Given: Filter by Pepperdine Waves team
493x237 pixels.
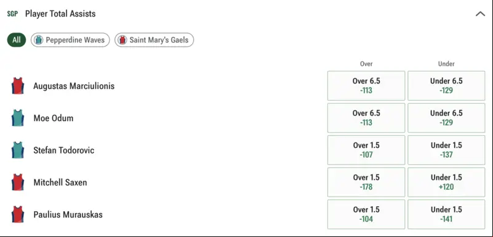Looking at the screenshot, I should [x=70, y=40].
